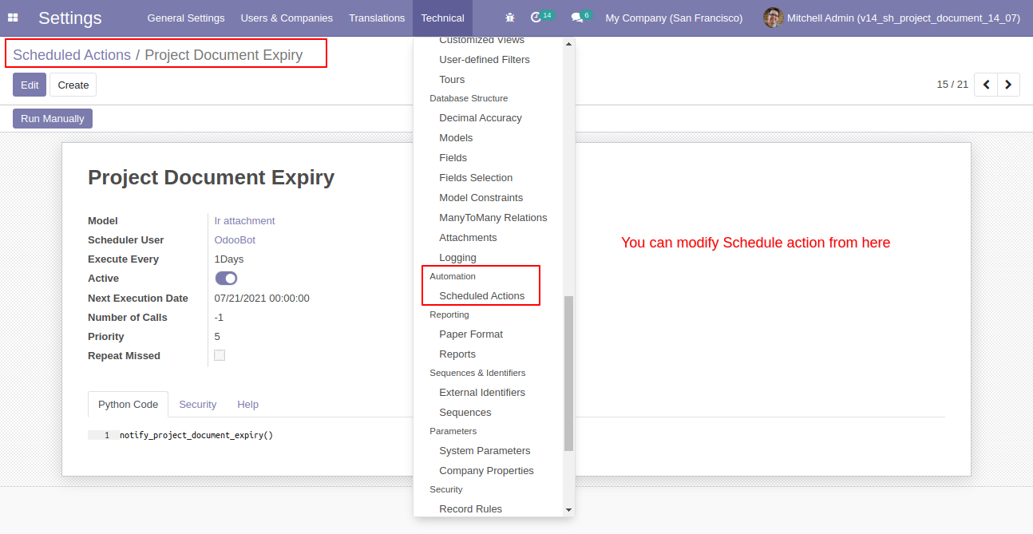Click the Settings app title

[x=70, y=18]
